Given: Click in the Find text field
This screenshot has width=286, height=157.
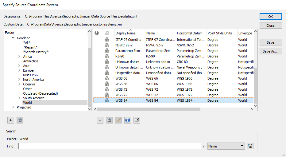Looking at the screenshot, I should [110, 146].
